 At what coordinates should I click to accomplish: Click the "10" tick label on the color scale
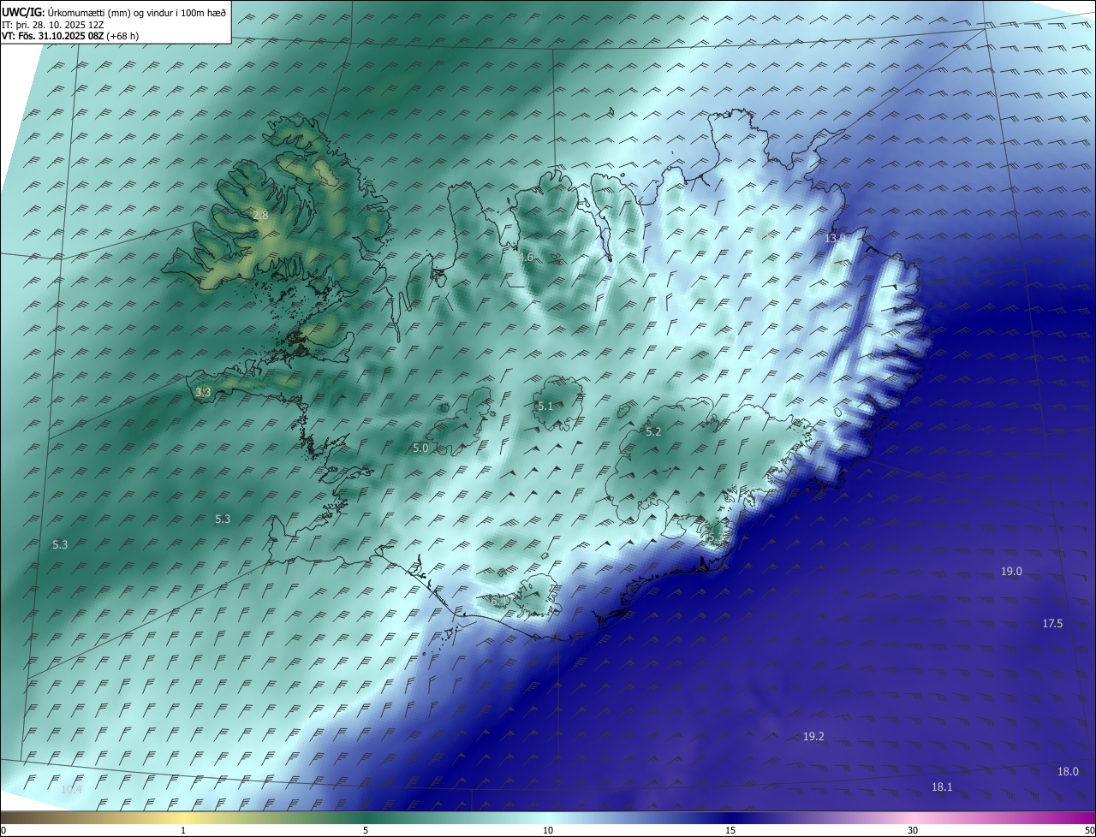[548, 830]
